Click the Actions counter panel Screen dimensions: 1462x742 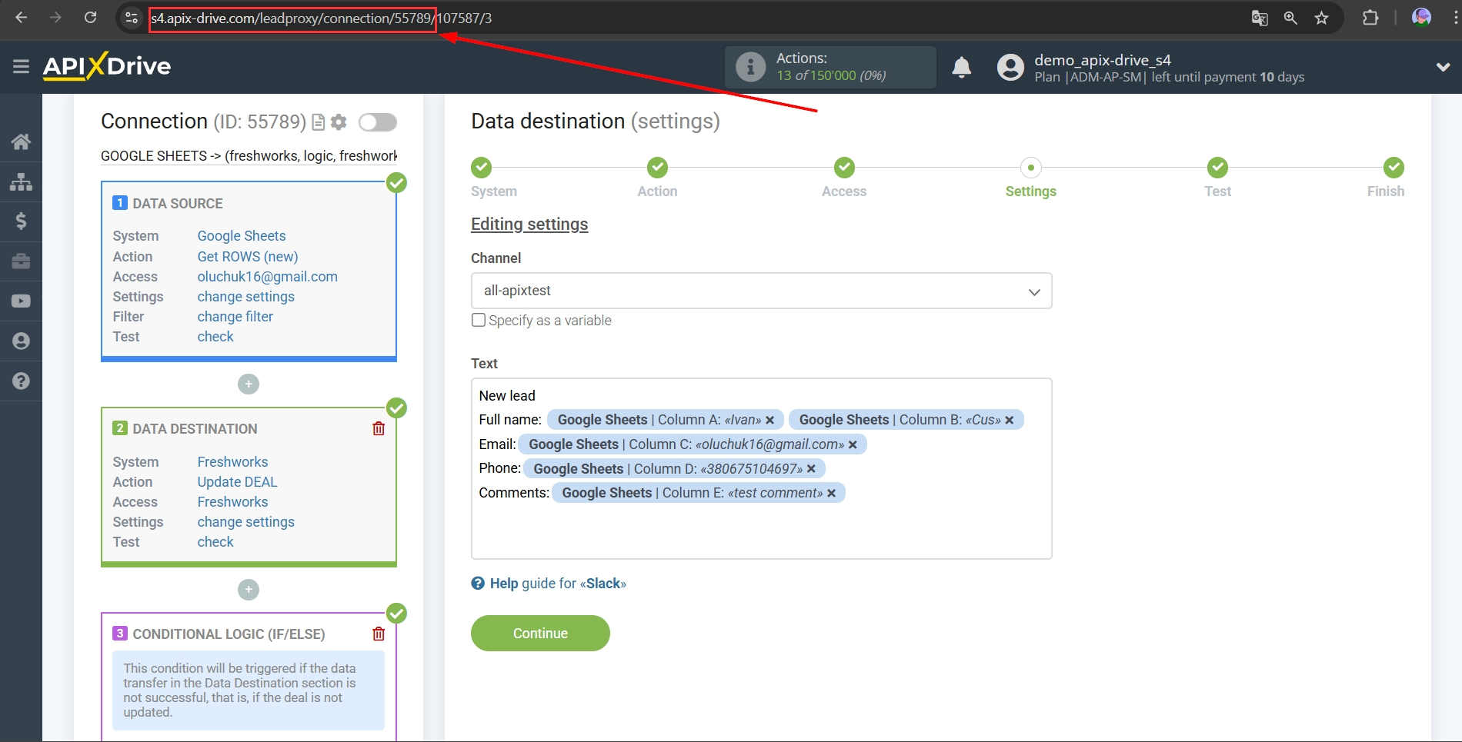tap(830, 67)
